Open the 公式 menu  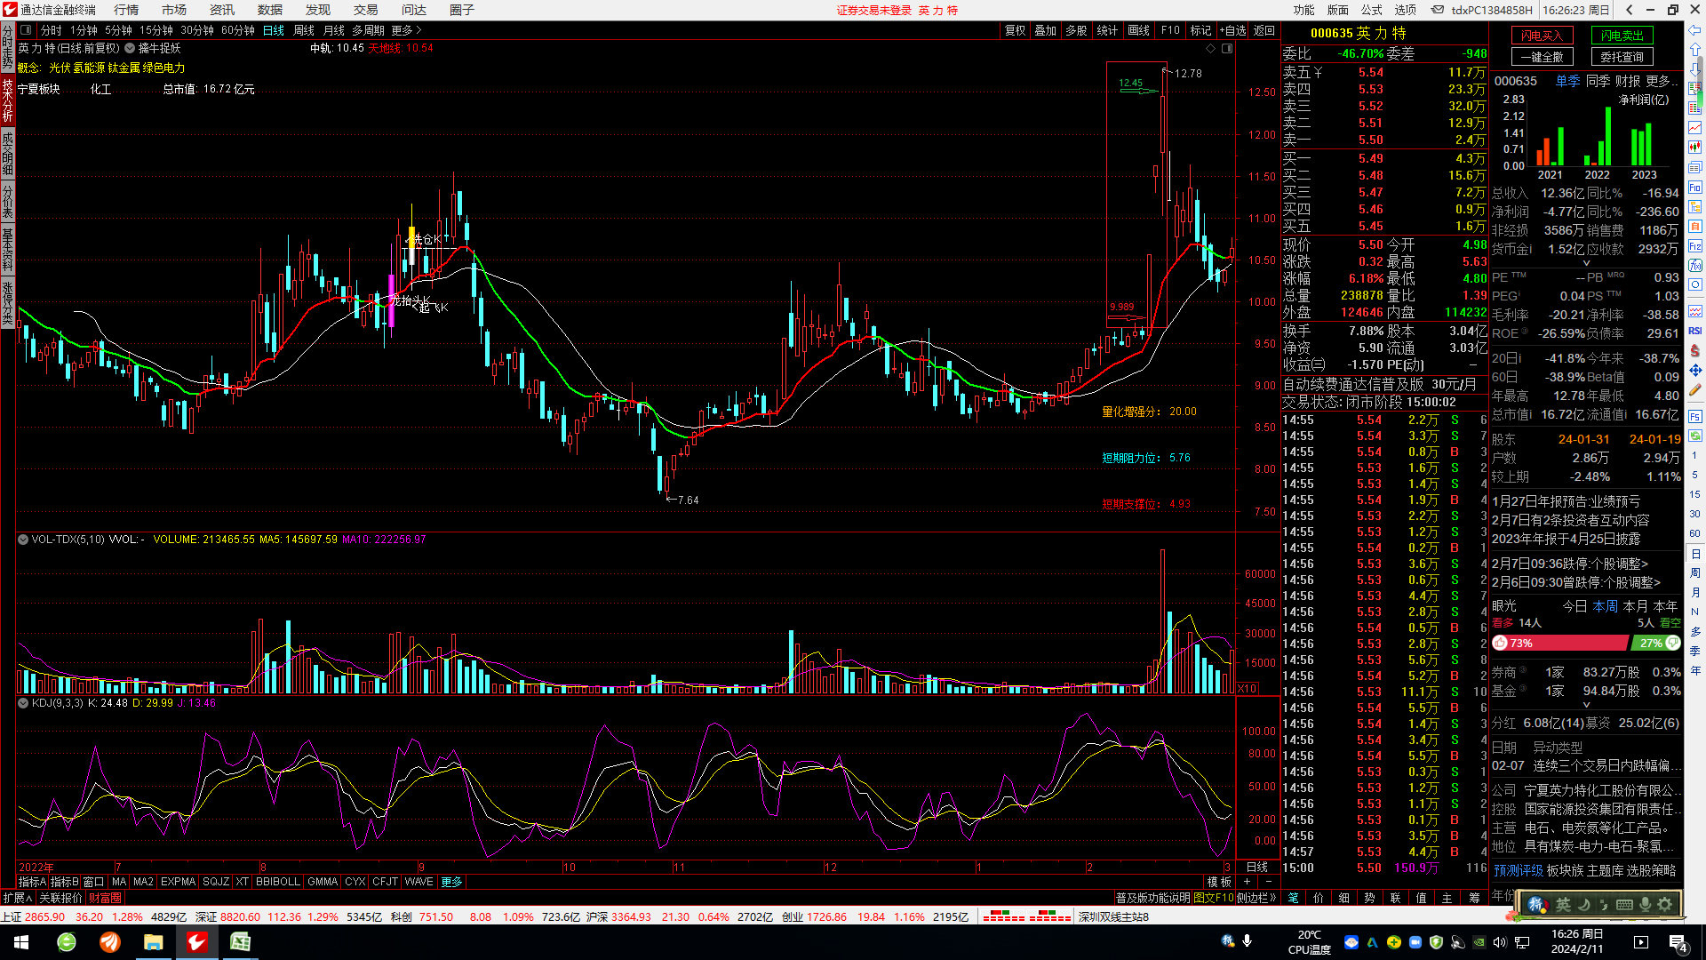(x=1372, y=10)
